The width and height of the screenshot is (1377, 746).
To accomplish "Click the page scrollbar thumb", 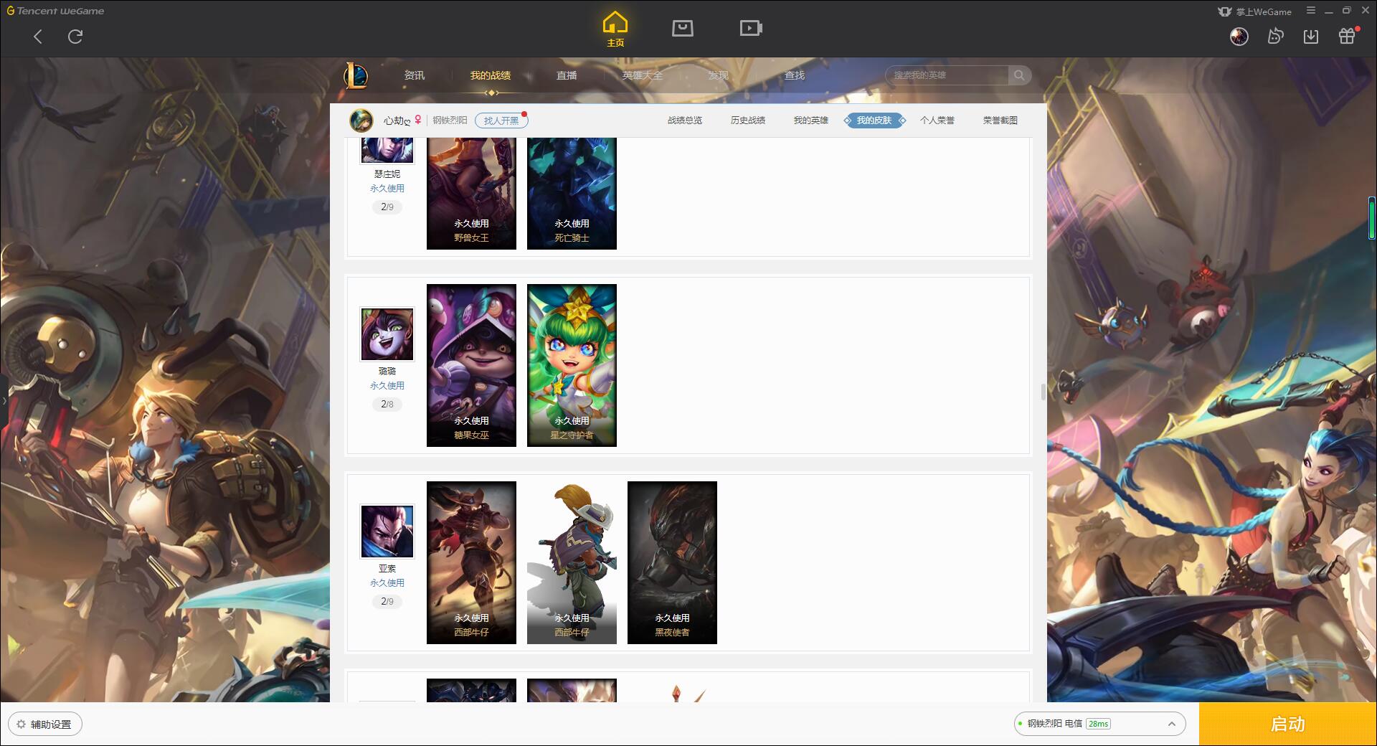I will (x=1043, y=392).
